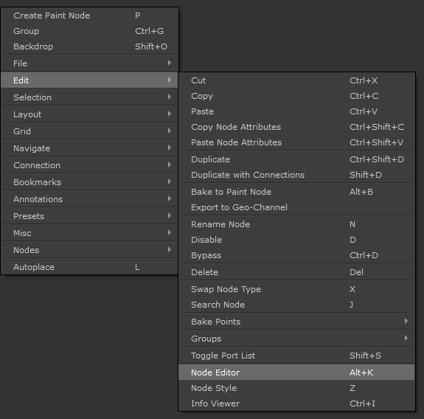The width and height of the screenshot is (424, 419).
Task: Open the Bookmarks submenu
Action: click(89, 182)
